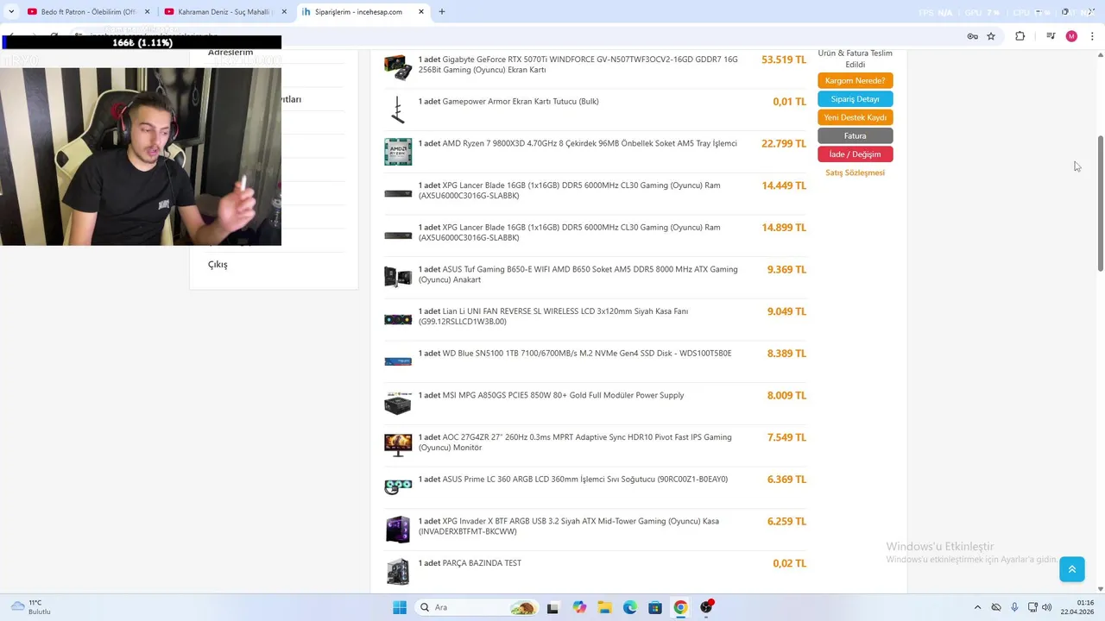Click the 22.799 TL price
1105x621 pixels.
pos(784,143)
